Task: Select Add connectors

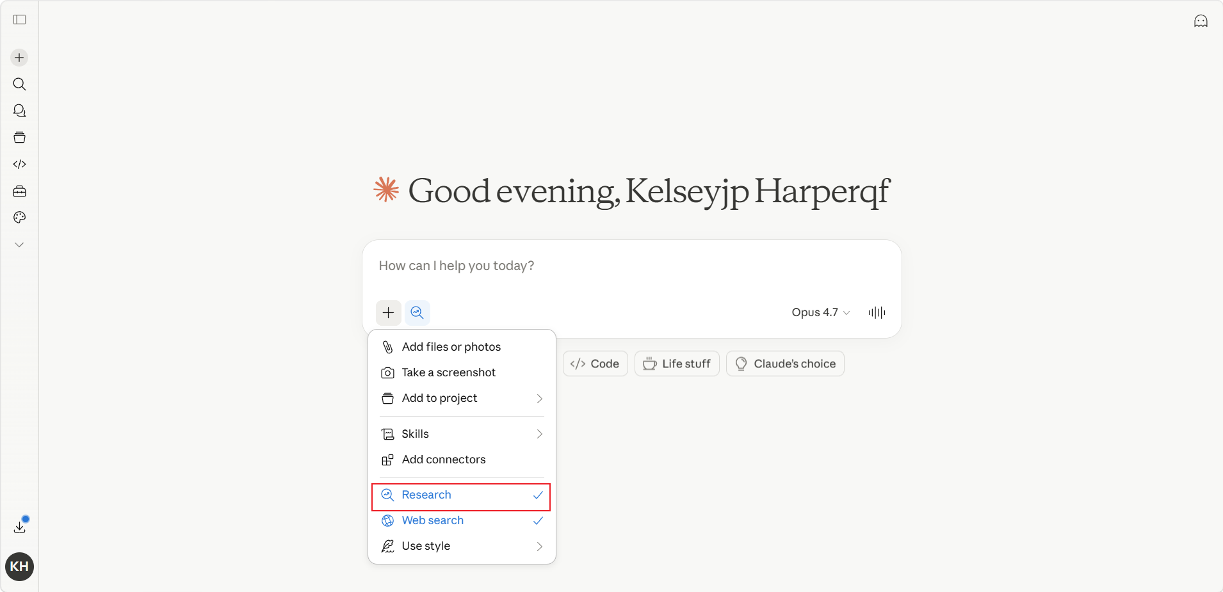Action: [x=462, y=460]
